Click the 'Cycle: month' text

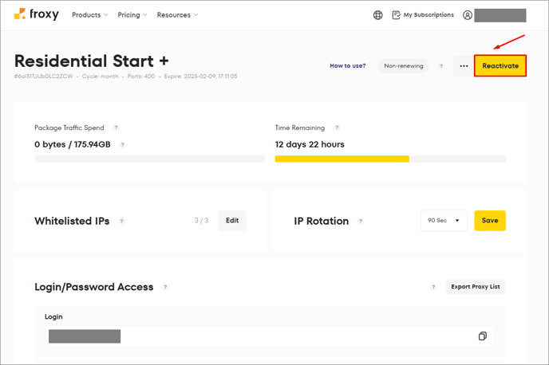100,77
